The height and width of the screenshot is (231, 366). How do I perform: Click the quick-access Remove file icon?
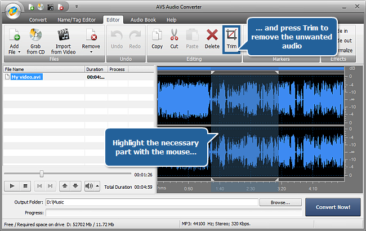60,7
